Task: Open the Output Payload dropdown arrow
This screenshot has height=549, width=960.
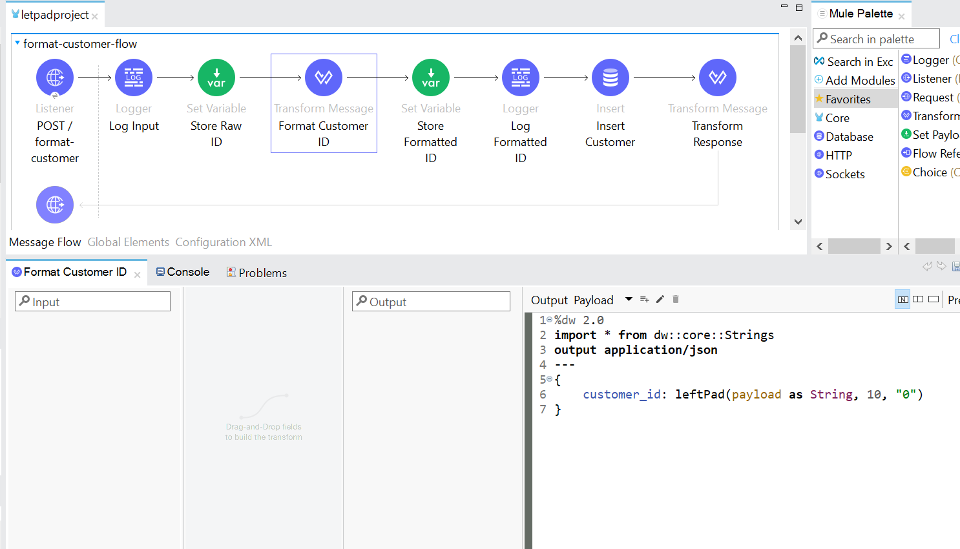Action: point(629,299)
